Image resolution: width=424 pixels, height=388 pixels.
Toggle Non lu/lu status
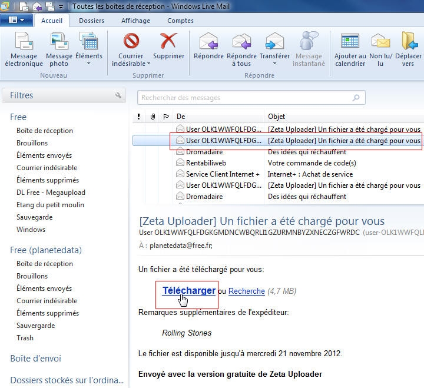pyautogui.click(x=380, y=49)
